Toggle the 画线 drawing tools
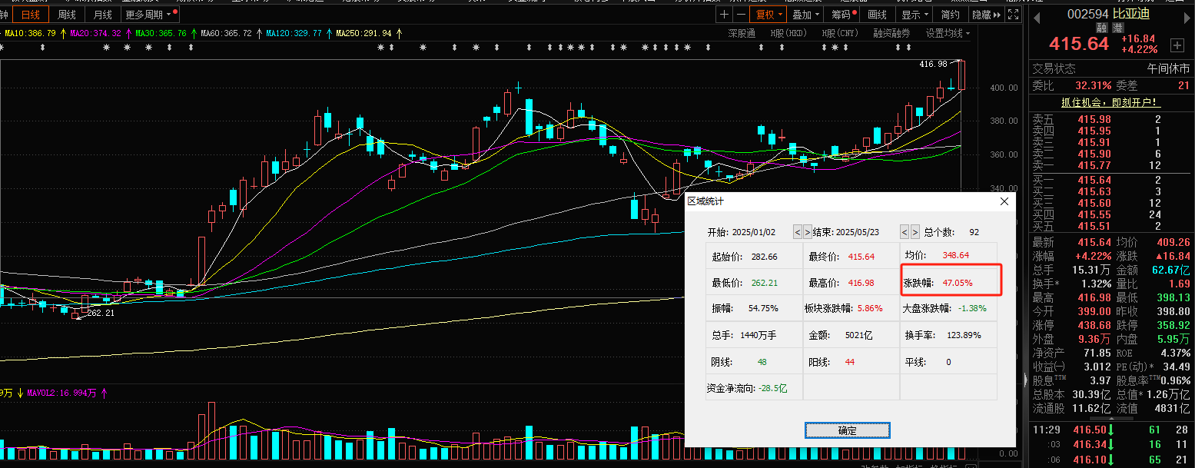Image resolution: width=1195 pixels, height=468 pixels. tap(877, 15)
